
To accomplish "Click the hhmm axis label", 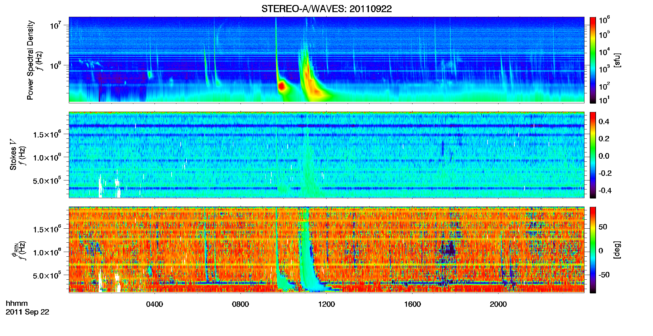I will pyautogui.click(x=17, y=304).
